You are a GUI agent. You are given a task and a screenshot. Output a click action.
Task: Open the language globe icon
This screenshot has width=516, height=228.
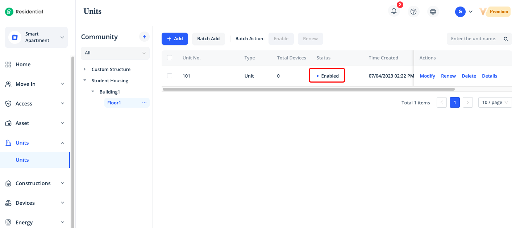click(x=433, y=12)
